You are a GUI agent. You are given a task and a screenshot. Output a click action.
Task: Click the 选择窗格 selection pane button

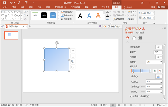point(119,19)
